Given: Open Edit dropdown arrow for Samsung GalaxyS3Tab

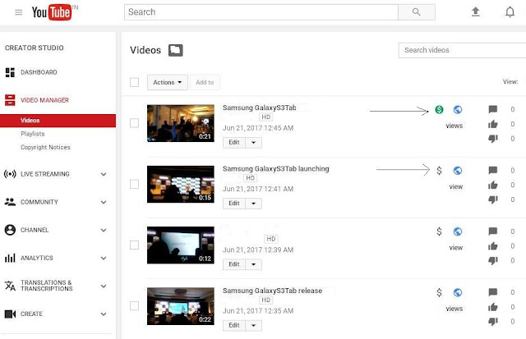Looking at the screenshot, I should 254,142.
